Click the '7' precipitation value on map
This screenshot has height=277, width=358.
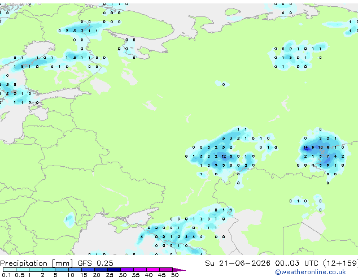328,157
